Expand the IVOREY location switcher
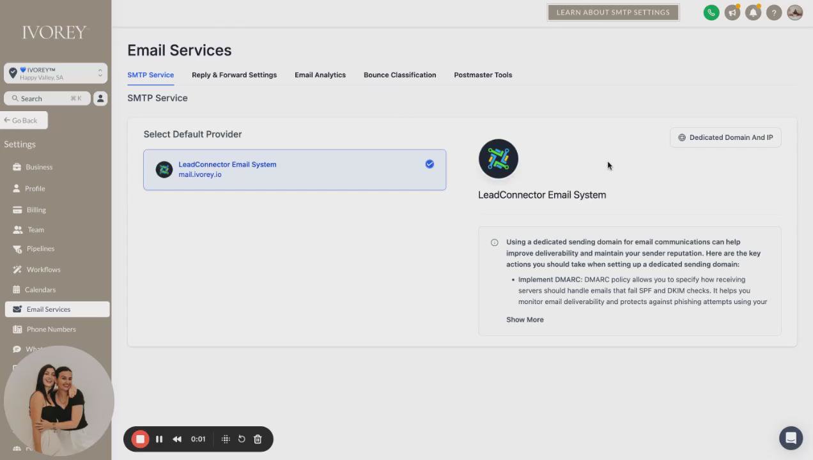Viewport: 813px width, 460px height. tap(56, 73)
